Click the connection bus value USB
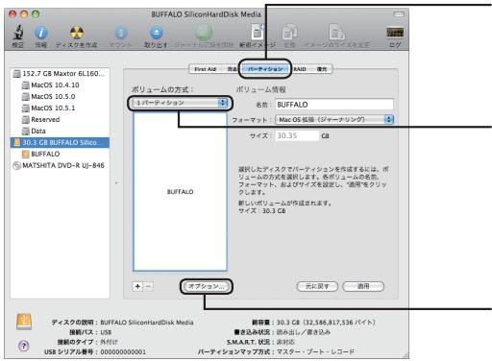 tap(106, 332)
